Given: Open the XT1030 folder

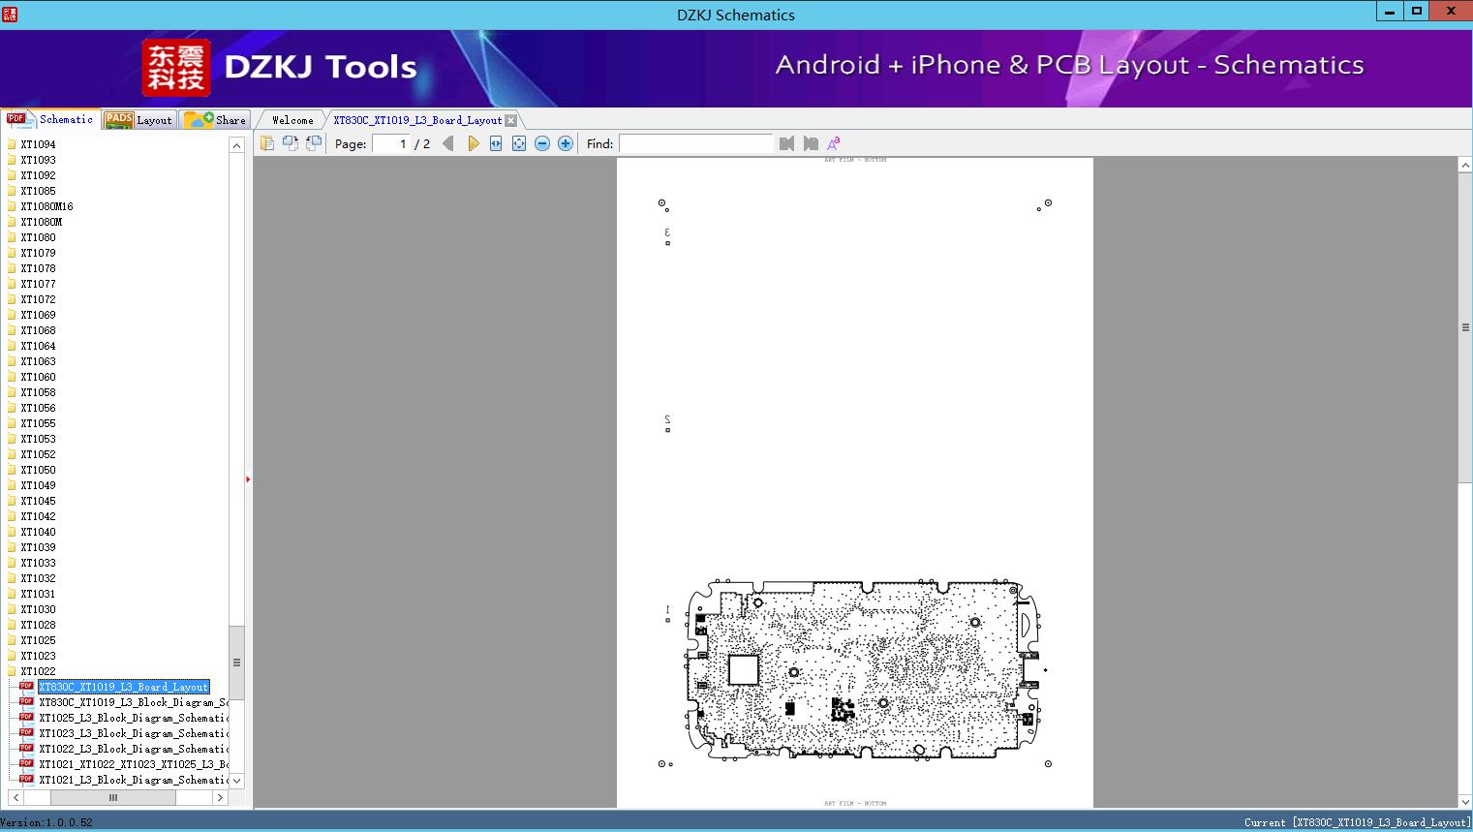Looking at the screenshot, I should pyautogui.click(x=38, y=609).
